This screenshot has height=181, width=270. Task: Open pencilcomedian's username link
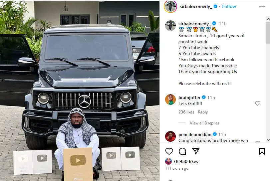coord(195,134)
